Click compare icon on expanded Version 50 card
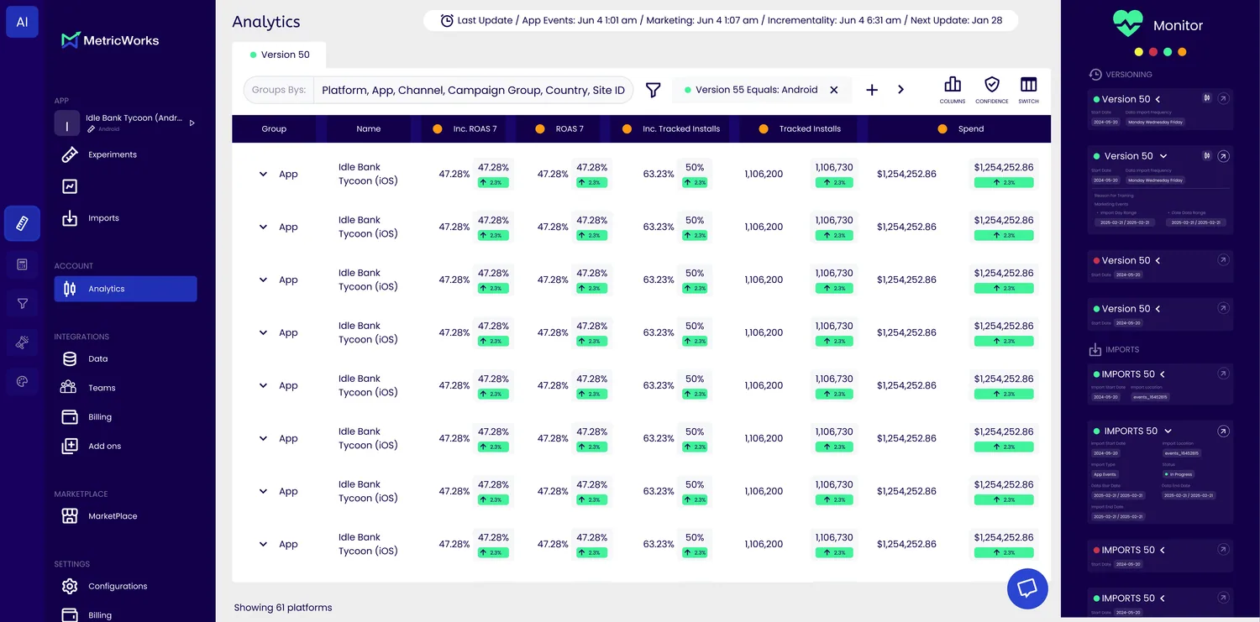Screen dimensions: 1260x622 pyautogui.click(x=1207, y=156)
